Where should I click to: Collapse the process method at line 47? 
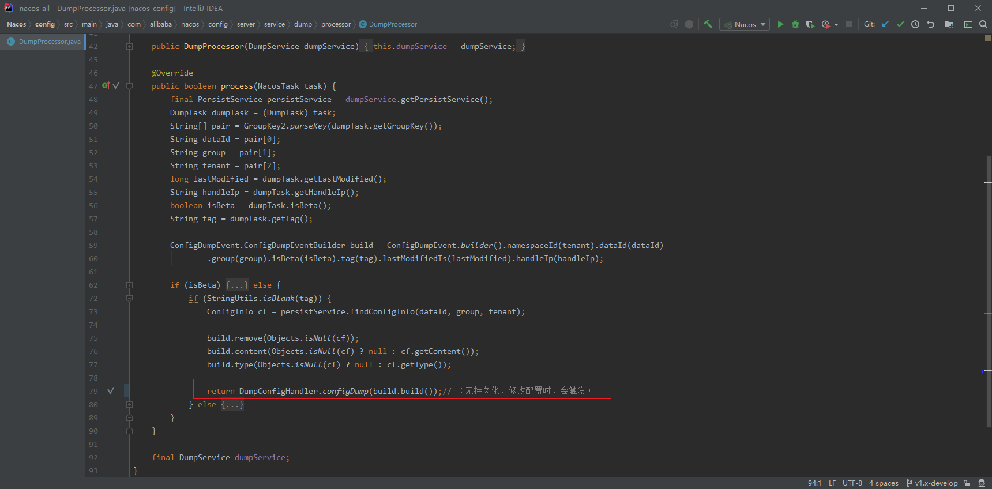point(129,86)
